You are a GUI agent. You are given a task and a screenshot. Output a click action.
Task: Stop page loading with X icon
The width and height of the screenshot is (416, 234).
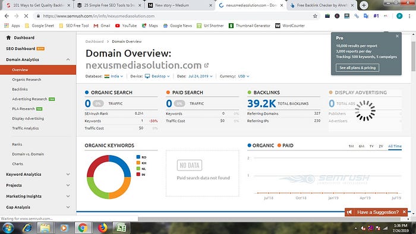[x=26, y=16]
